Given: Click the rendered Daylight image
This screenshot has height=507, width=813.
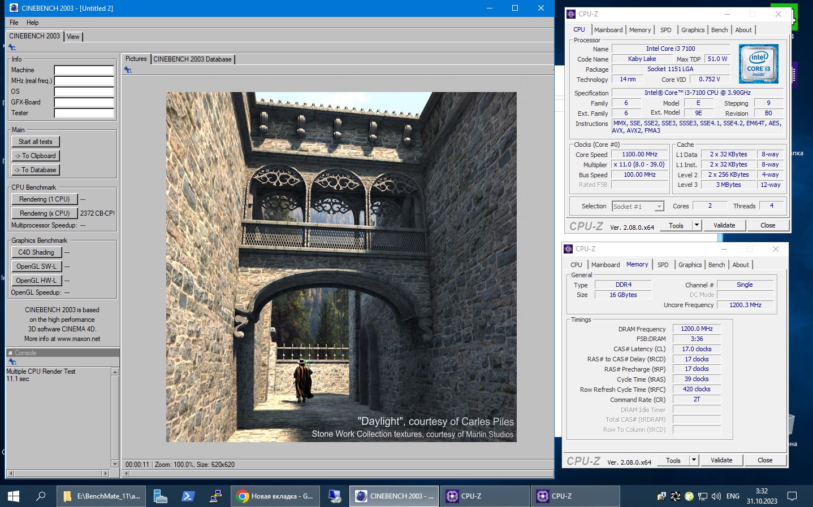Looking at the screenshot, I should (341, 266).
